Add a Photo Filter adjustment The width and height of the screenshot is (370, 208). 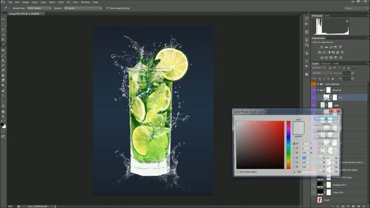tap(333, 53)
